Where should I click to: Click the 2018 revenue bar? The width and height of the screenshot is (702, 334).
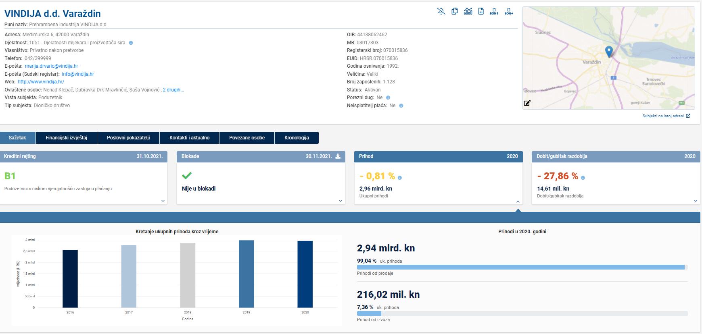188,275
